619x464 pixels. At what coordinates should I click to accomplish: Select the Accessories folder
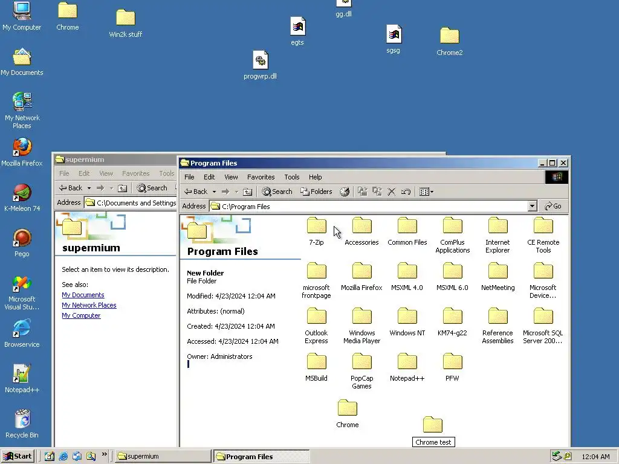(x=361, y=231)
